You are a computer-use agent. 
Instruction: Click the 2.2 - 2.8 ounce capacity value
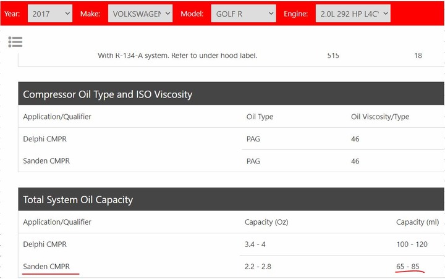click(x=258, y=266)
